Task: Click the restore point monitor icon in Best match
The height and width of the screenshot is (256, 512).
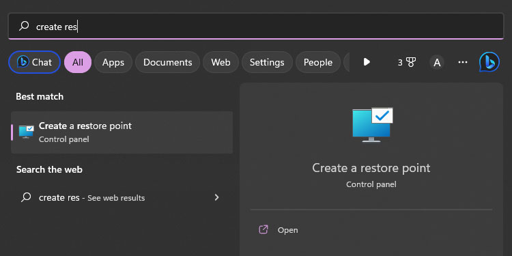Action: (x=26, y=132)
